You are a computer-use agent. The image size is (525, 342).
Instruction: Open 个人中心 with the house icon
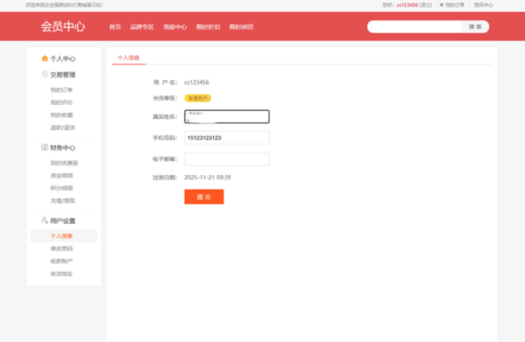click(x=58, y=58)
